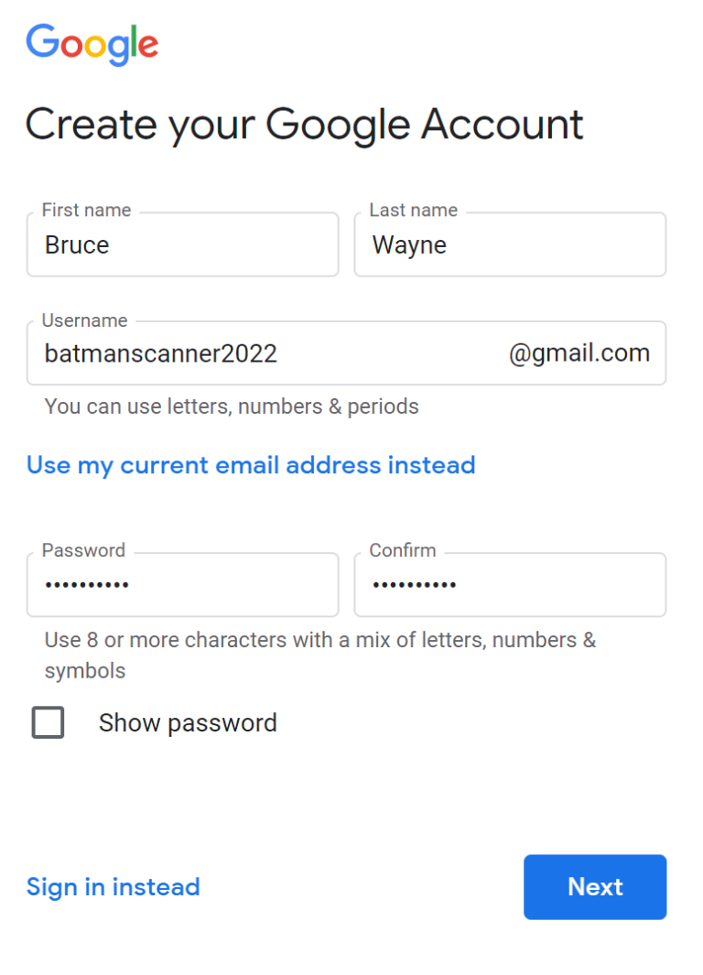Click the Confirm password field
This screenshot has height=975, width=703.
(509, 584)
